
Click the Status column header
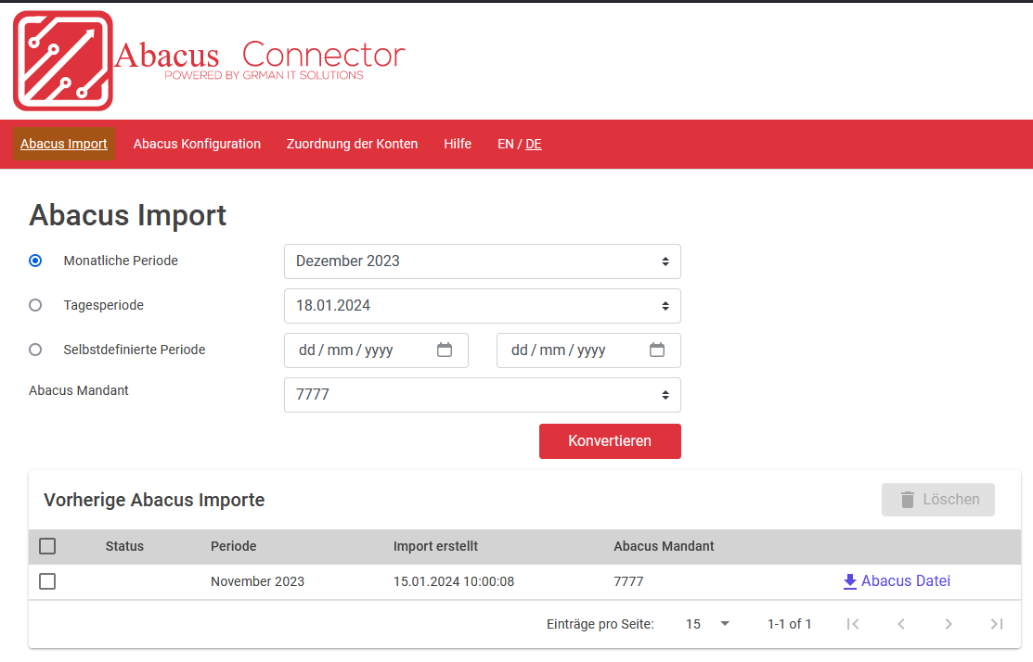[x=124, y=546]
